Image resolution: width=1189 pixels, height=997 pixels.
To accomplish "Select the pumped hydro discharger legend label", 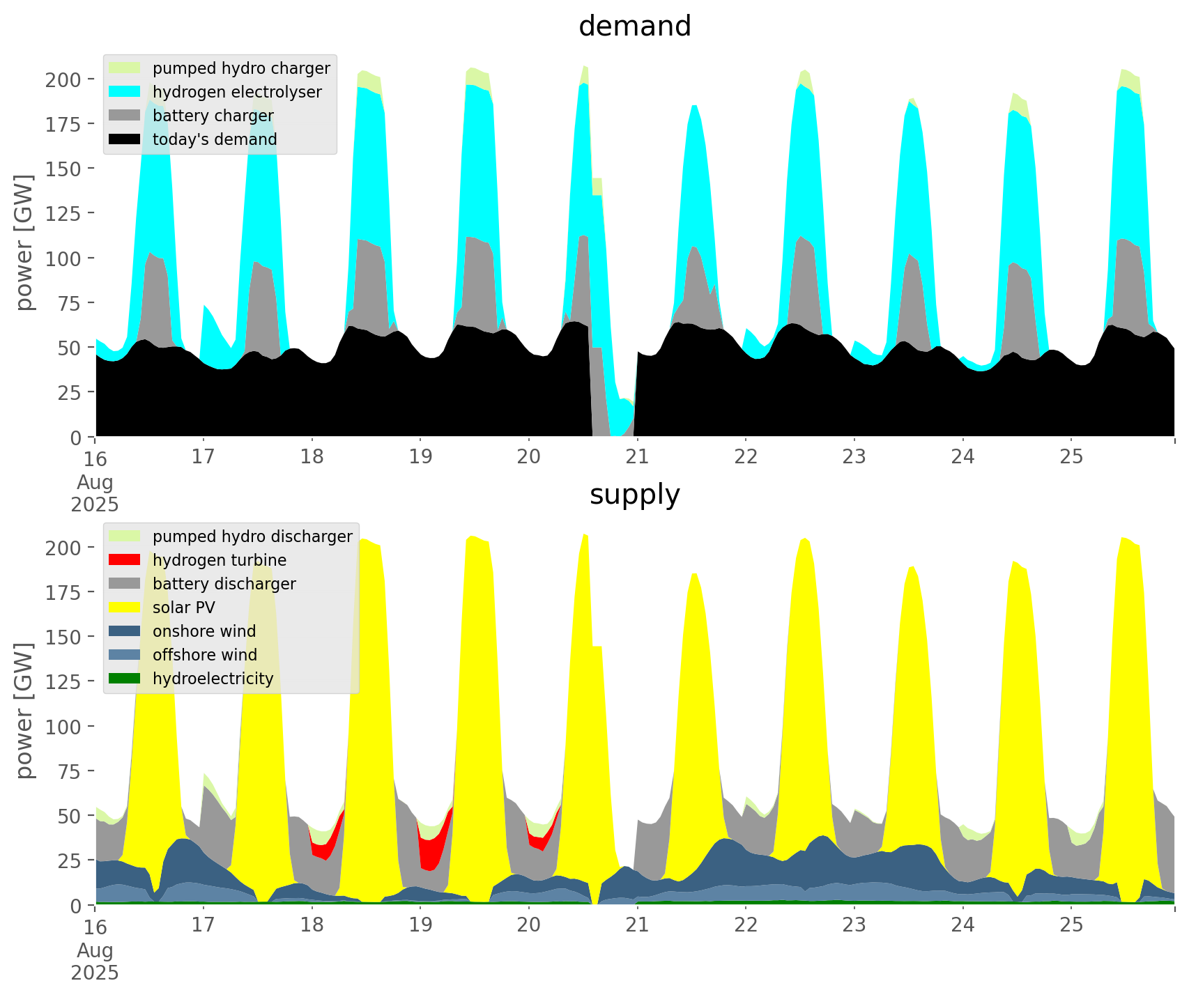I will click(x=252, y=536).
